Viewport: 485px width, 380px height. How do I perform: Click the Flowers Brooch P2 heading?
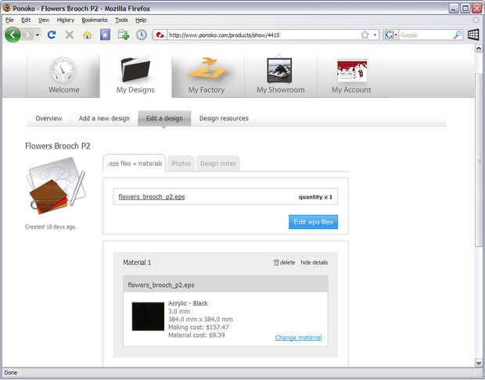[x=58, y=146]
